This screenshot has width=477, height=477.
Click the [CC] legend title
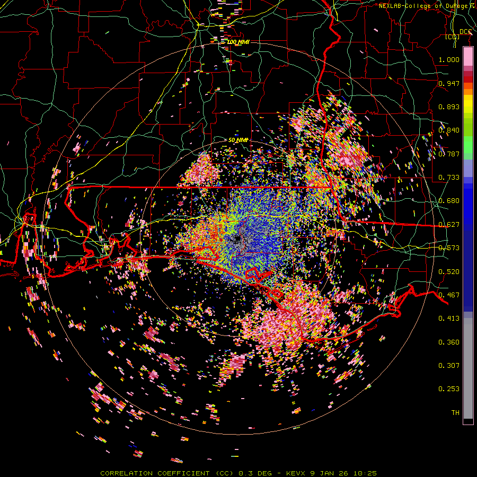coord(452,37)
